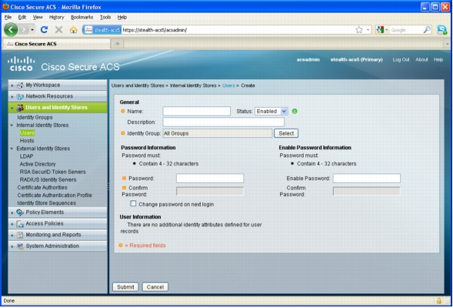Collapse External Identity Stores tree node

click(x=12, y=149)
